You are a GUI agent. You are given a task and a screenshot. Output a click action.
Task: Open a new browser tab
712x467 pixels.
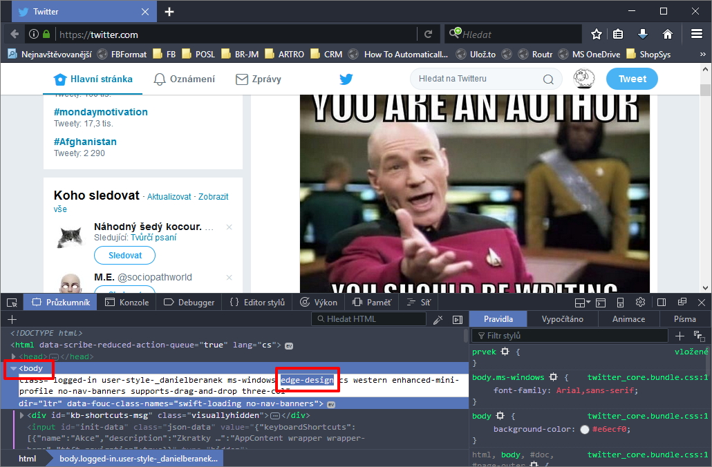(169, 12)
